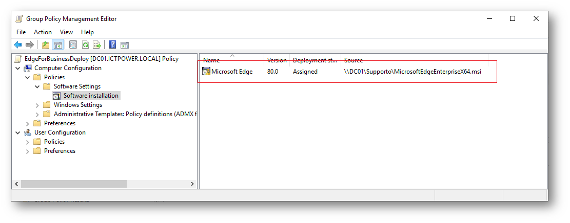Click the Forward arrow toolbar icon

click(x=30, y=45)
